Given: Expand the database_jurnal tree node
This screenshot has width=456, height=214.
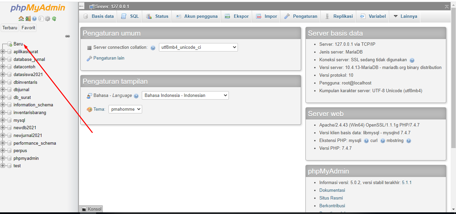Looking at the screenshot, I should [x=3, y=59].
